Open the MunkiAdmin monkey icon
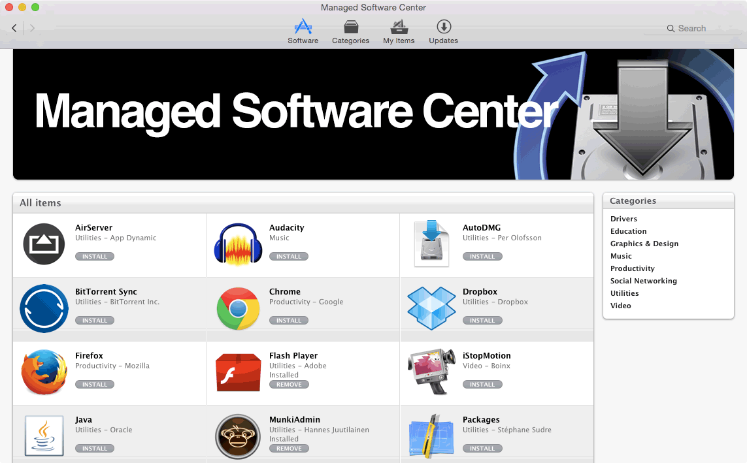Image resolution: width=747 pixels, height=463 pixels. [238, 436]
